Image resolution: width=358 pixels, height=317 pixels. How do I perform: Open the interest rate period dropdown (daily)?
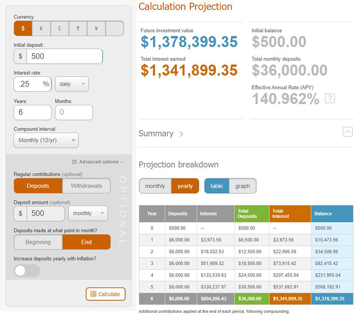(71, 84)
